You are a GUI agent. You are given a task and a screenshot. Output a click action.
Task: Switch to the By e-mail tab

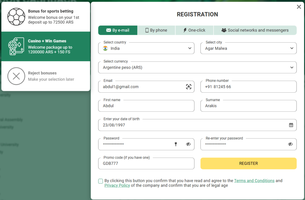click(118, 30)
